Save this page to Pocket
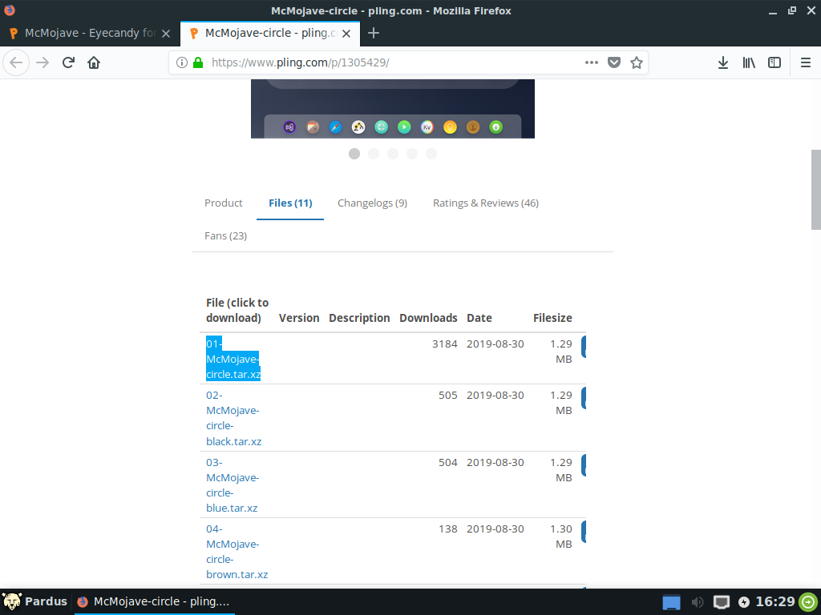Screen dimensions: 821x615 pos(614,62)
